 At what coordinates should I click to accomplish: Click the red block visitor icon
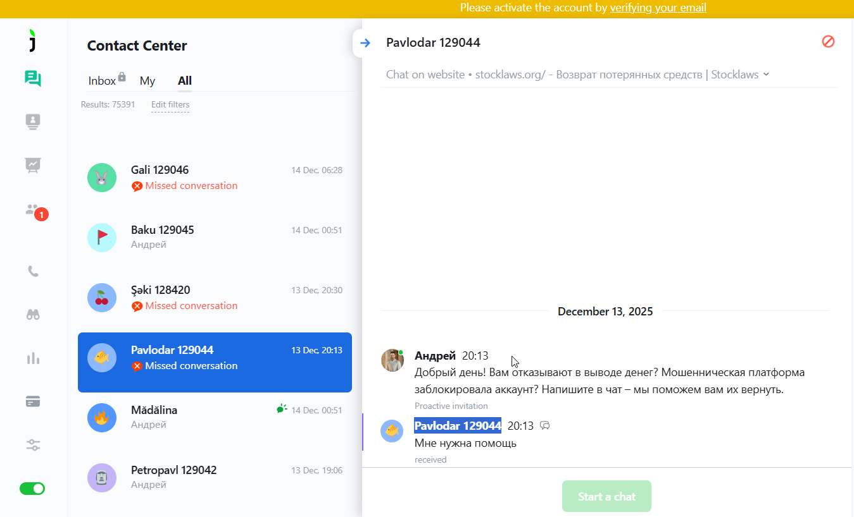pyautogui.click(x=828, y=42)
